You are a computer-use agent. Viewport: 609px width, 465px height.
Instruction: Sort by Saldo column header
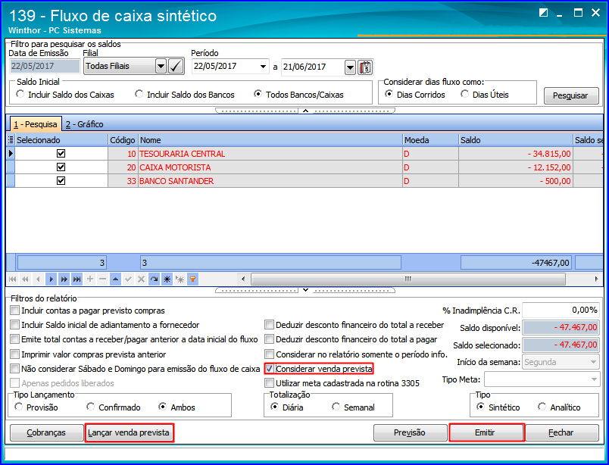tap(516, 140)
